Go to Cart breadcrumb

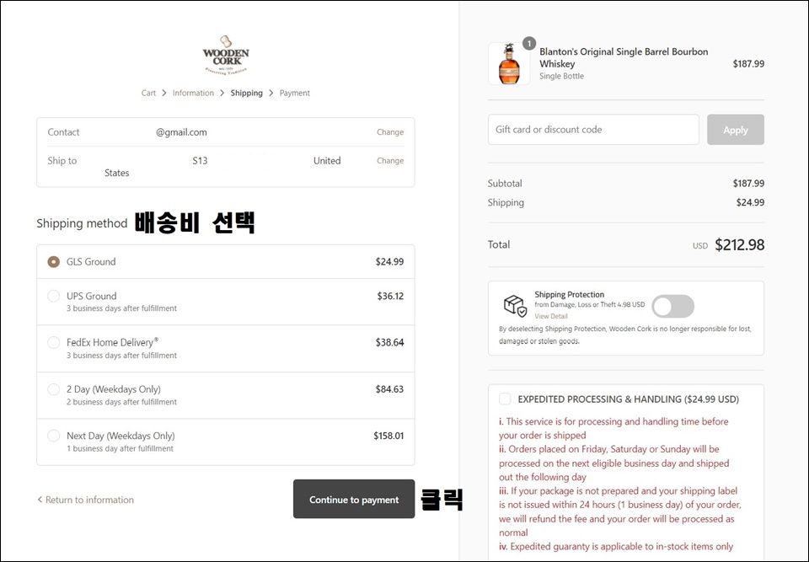pos(148,93)
